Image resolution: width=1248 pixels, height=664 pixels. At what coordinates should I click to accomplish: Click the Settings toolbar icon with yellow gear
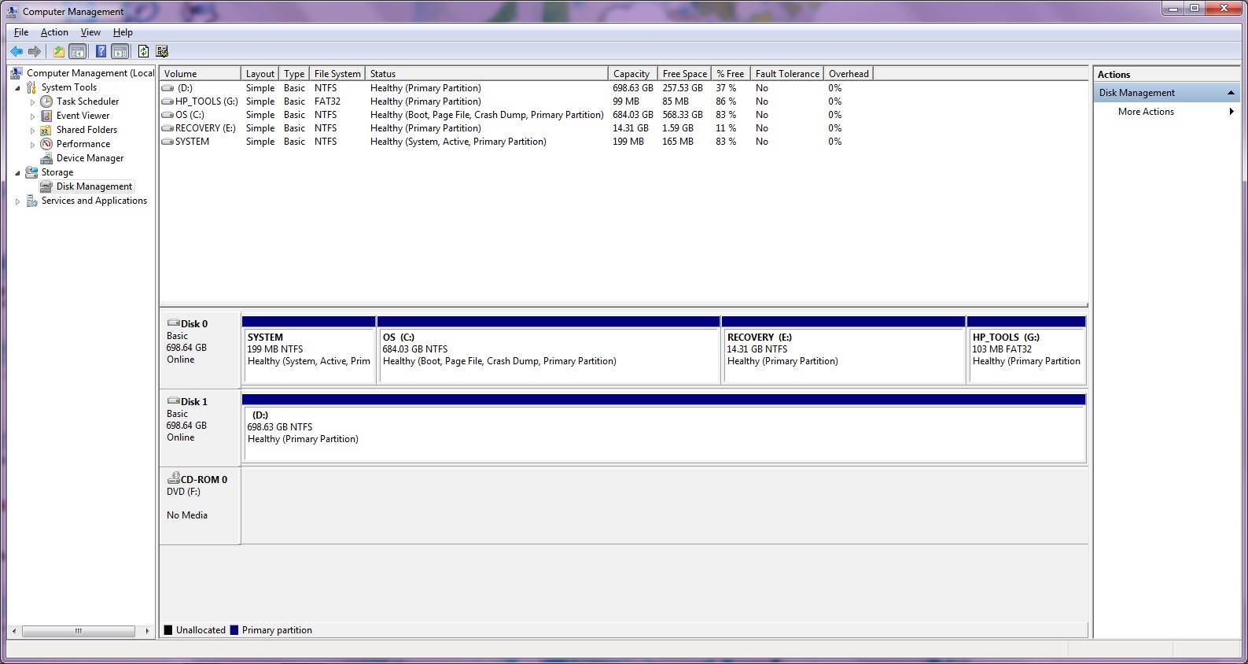[x=162, y=51]
